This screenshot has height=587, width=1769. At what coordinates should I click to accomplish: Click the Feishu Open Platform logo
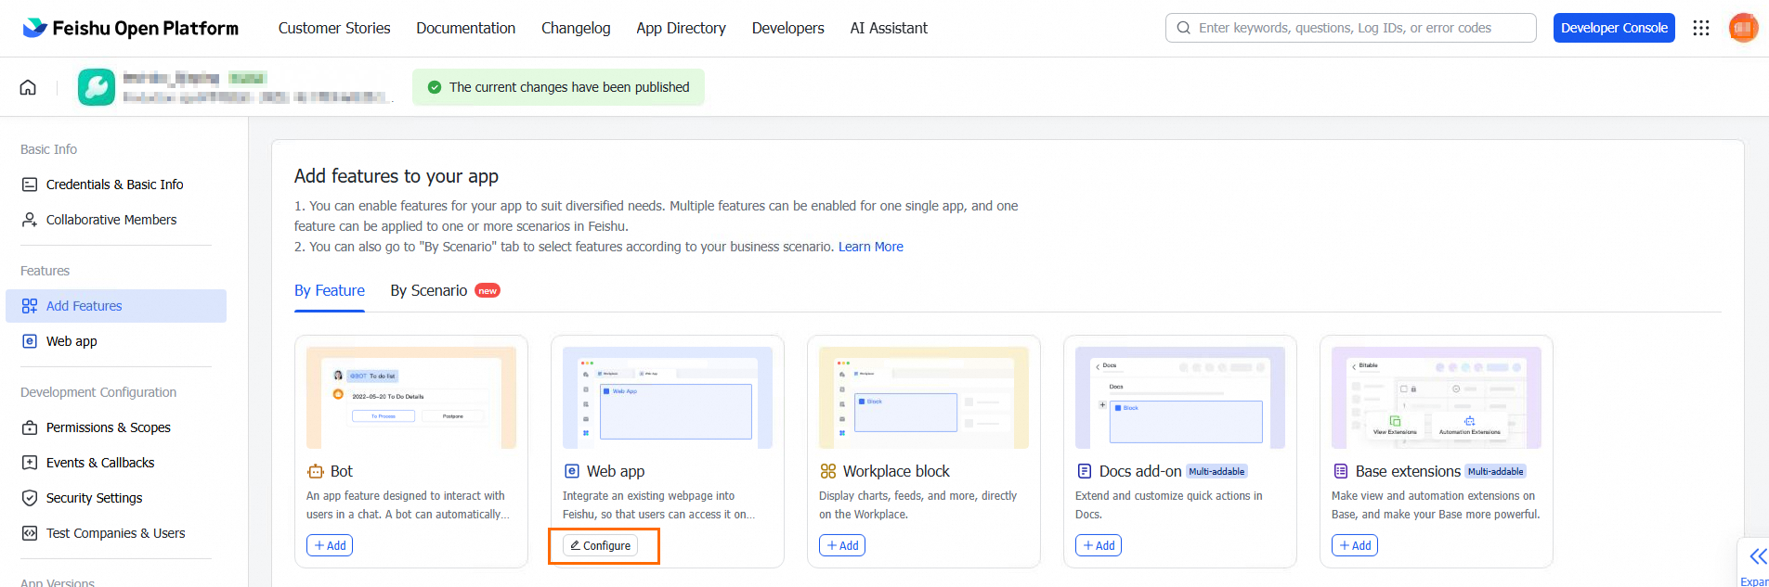(130, 28)
